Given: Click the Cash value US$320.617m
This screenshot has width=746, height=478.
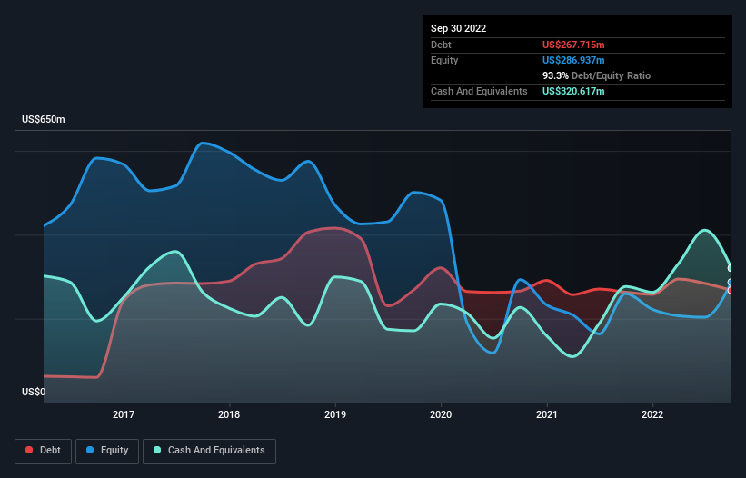Looking at the screenshot, I should click(573, 91).
